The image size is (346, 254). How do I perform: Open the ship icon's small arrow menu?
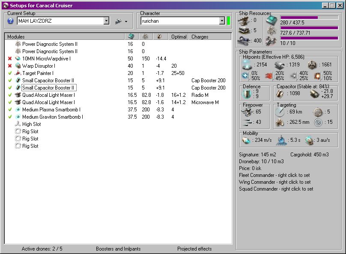[126, 21]
